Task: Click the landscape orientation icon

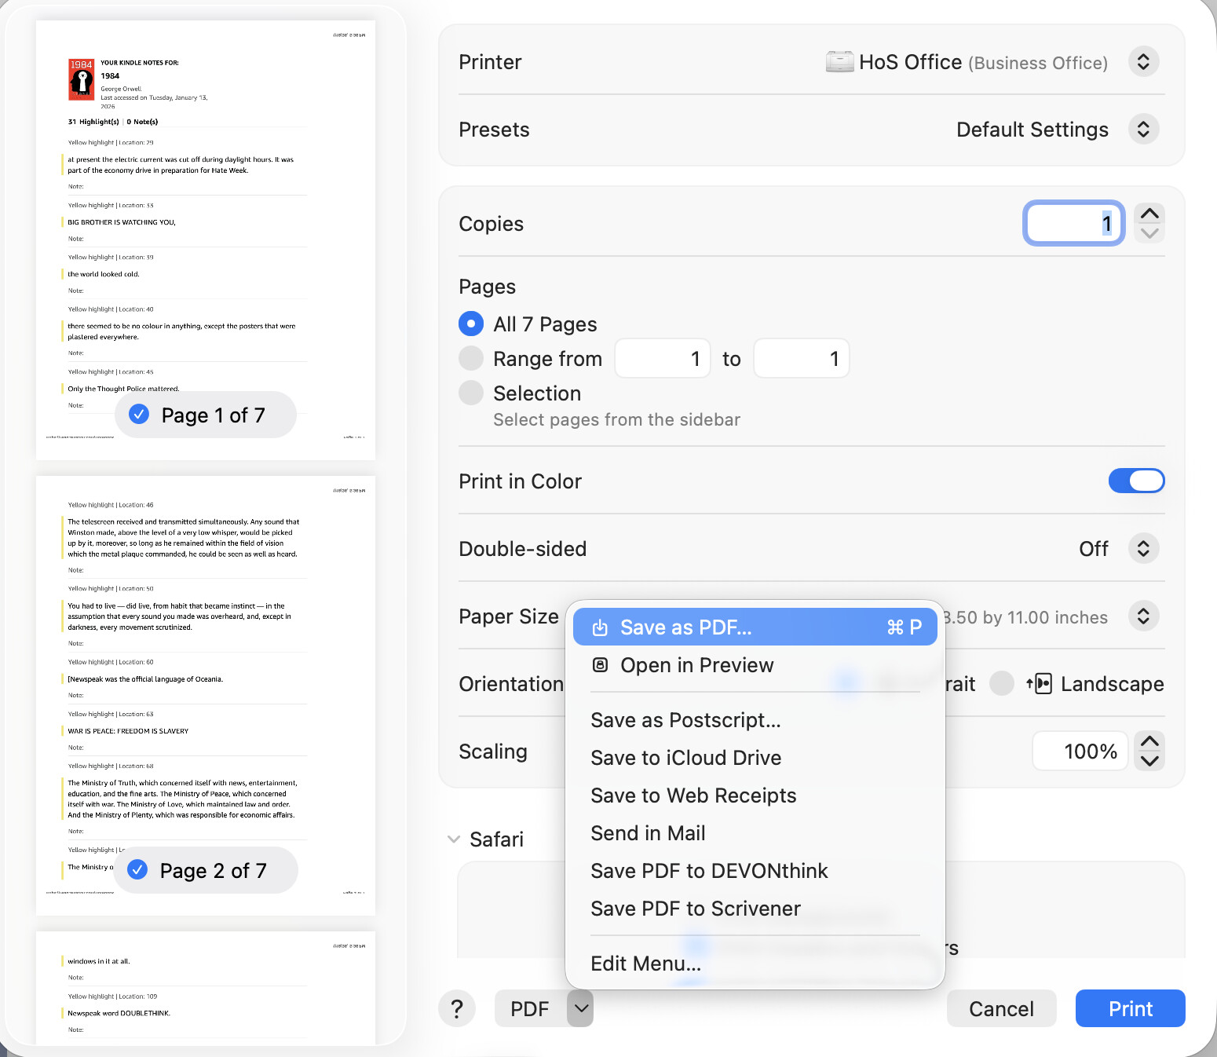Action: (1039, 684)
